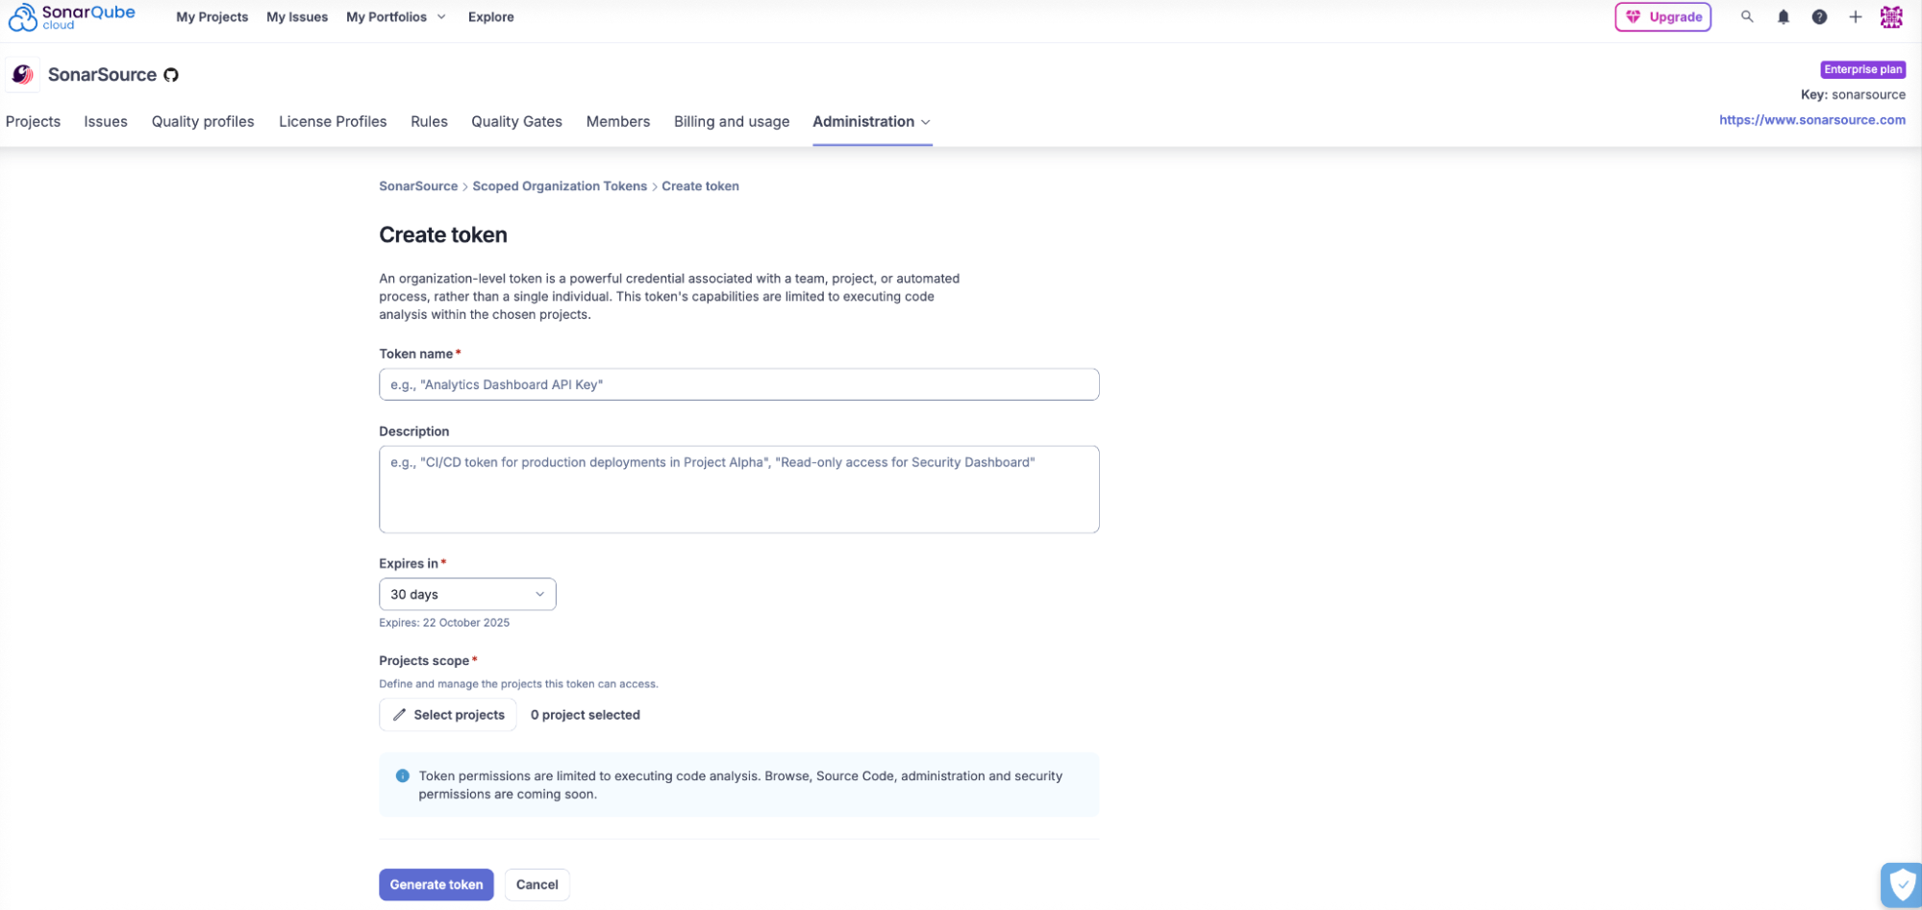Click the plus create icon
This screenshot has height=910, width=1922.
pos(1855,17)
